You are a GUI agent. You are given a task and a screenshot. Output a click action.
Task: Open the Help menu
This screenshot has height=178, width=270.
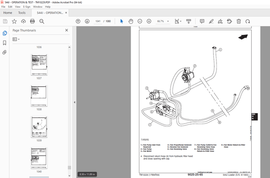coord(48,7)
